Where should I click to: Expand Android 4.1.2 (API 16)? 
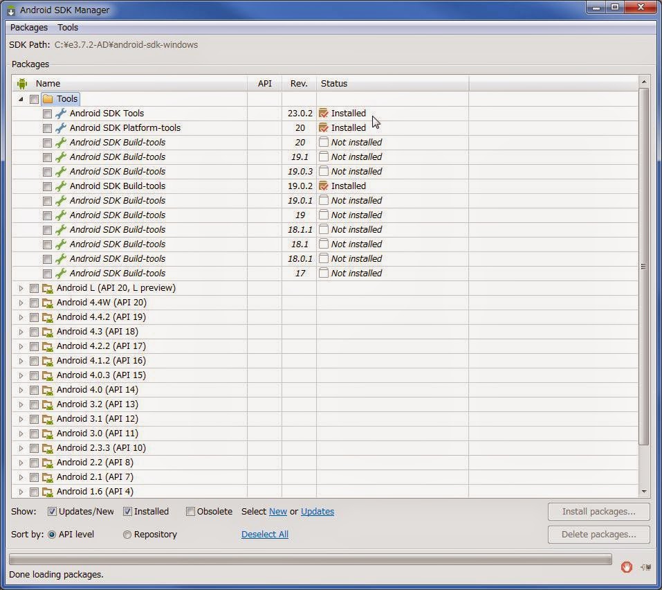coord(21,361)
